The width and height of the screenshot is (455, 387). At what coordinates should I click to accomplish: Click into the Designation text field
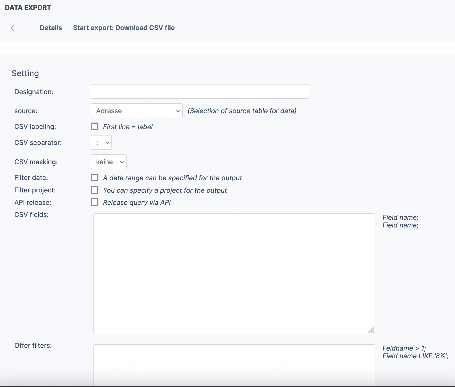point(200,92)
